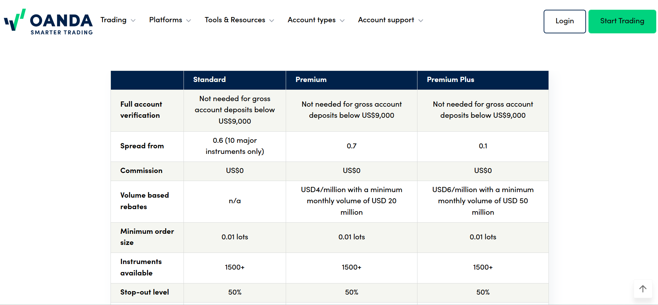Click the Premium commission US$0 cell
658x305 pixels.
(x=351, y=171)
